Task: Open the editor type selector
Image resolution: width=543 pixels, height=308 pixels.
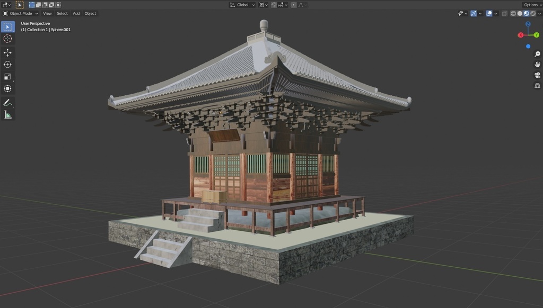Action: (6, 5)
